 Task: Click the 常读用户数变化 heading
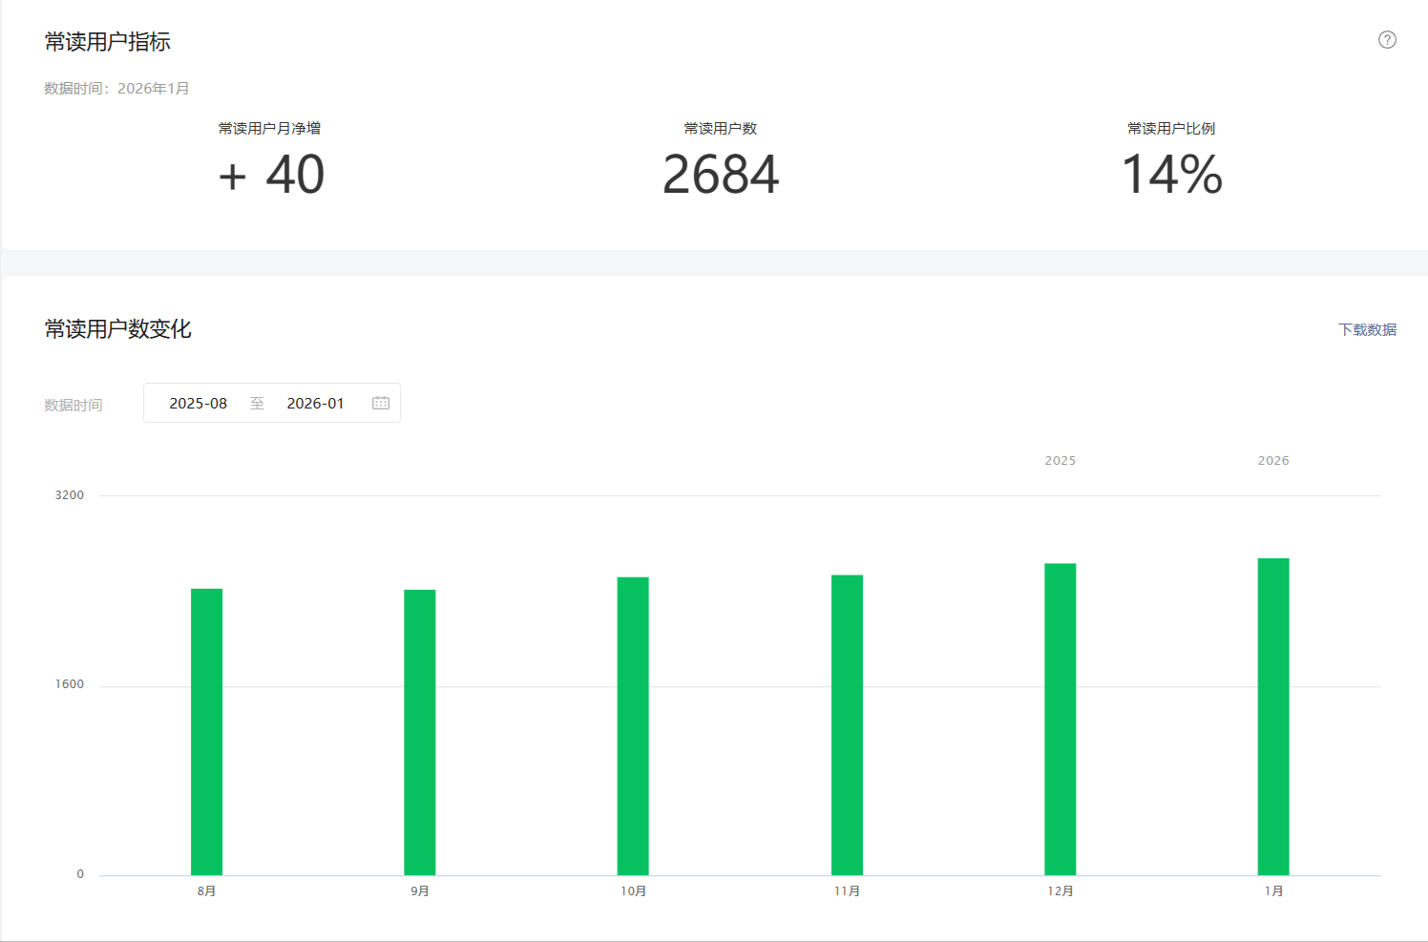pyautogui.click(x=118, y=329)
